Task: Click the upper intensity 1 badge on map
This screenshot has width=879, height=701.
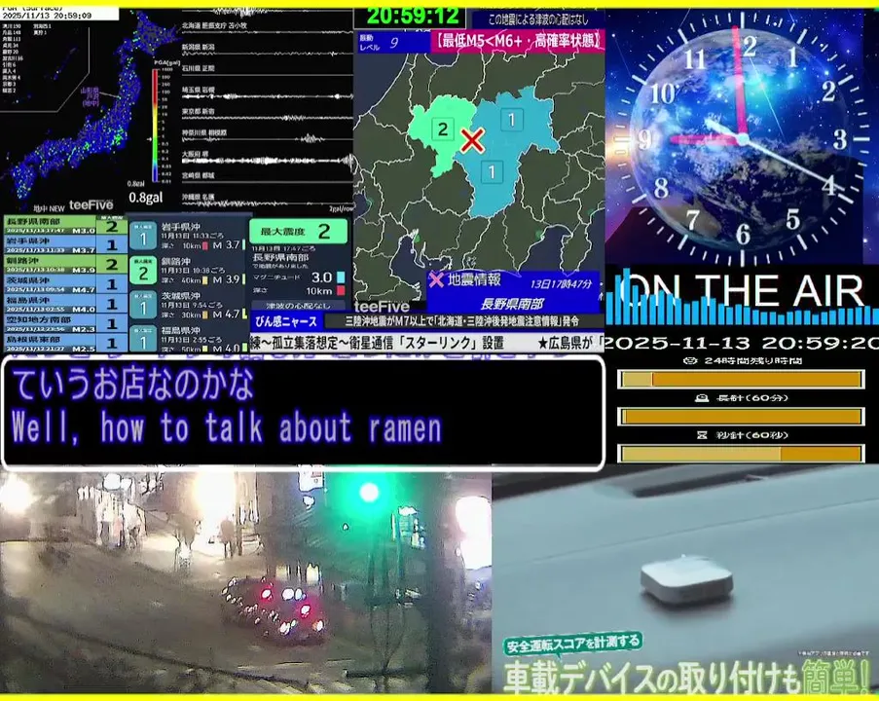Action: [x=511, y=120]
